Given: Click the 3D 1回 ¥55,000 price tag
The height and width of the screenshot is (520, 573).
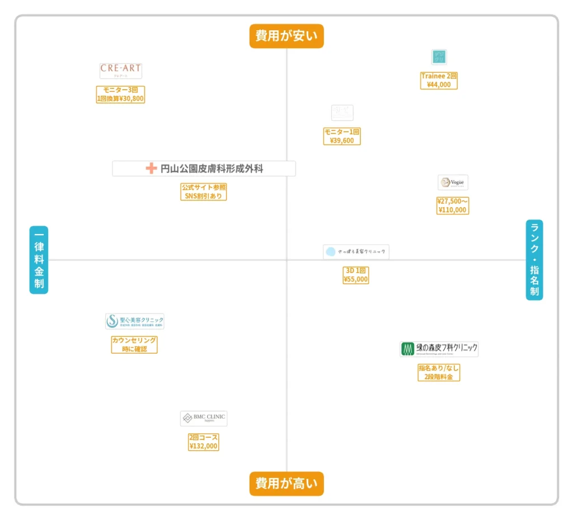Looking at the screenshot, I should [356, 275].
